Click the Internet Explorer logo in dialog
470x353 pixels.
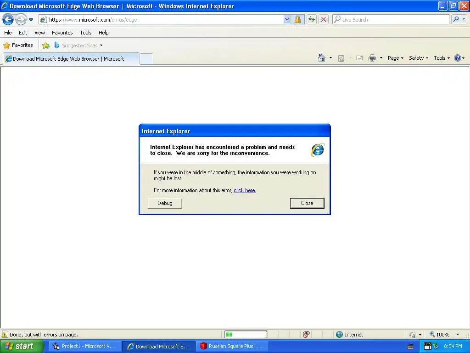coord(318,149)
